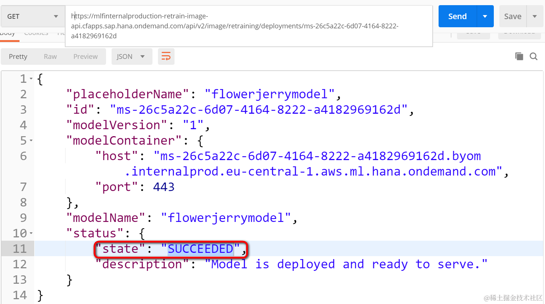
Task: Open search in response with magnifier icon
Action: click(534, 56)
